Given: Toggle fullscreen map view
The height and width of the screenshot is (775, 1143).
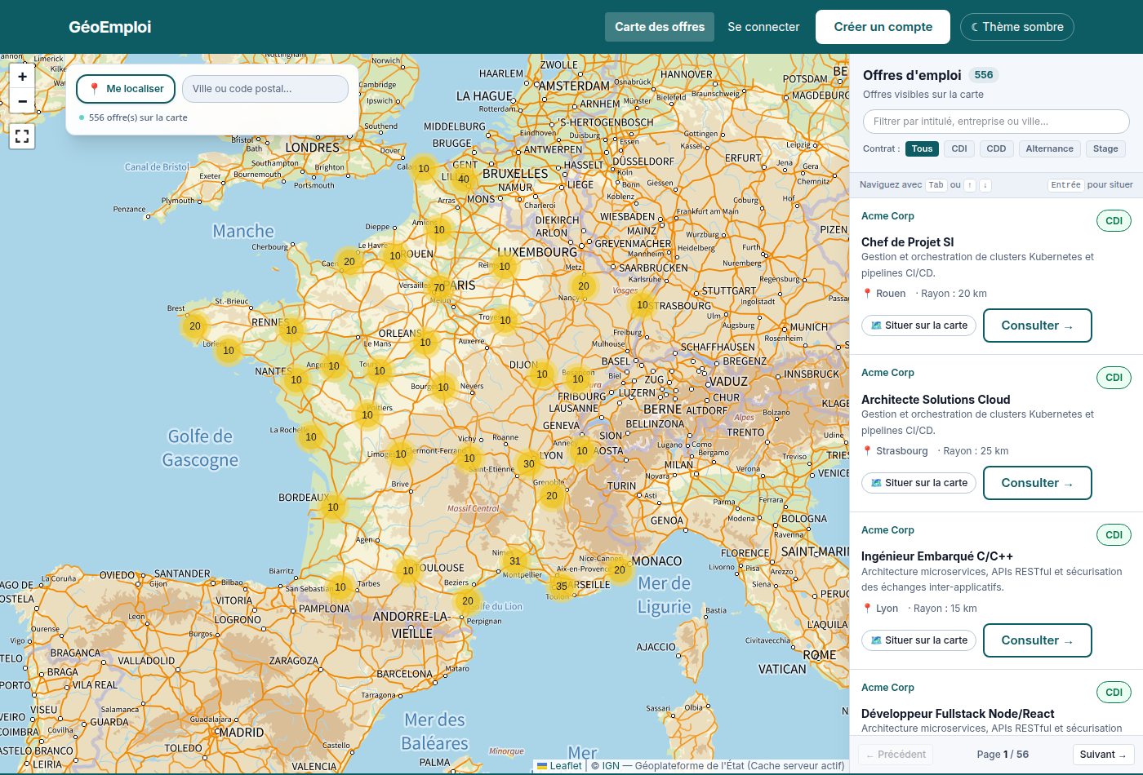Looking at the screenshot, I should (x=22, y=136).
